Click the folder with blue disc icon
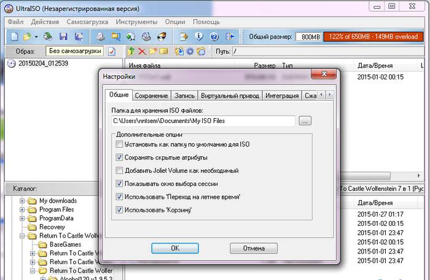Viewport: 430px width, 280px height. tap(201, 51)
